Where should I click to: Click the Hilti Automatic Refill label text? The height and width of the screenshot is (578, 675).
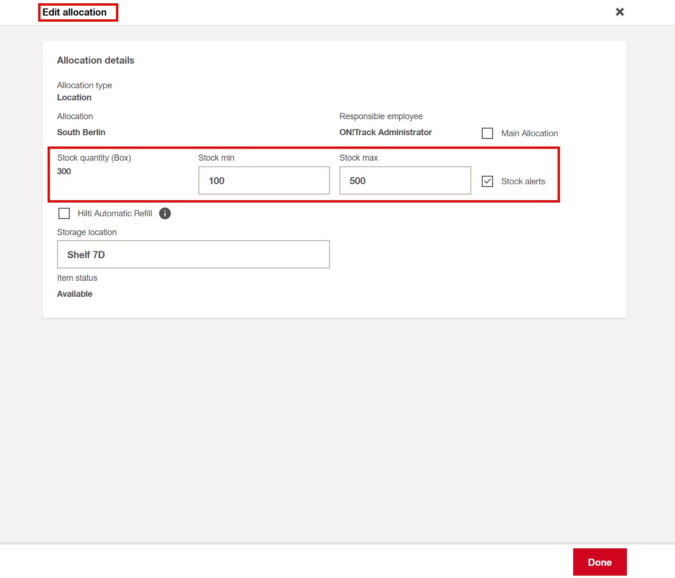pyautogui.click(x=115, y=213)
